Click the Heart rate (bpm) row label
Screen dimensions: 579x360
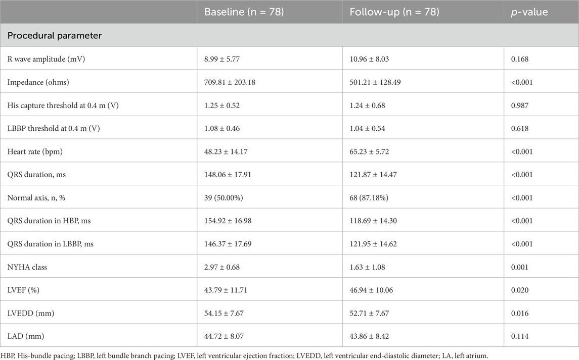coord(36,151)
